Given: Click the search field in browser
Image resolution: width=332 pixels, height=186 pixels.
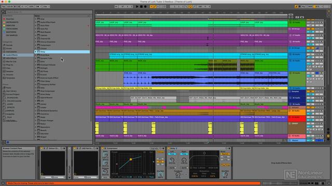Looking at the screenshot, I should click(x=49, y=12).
